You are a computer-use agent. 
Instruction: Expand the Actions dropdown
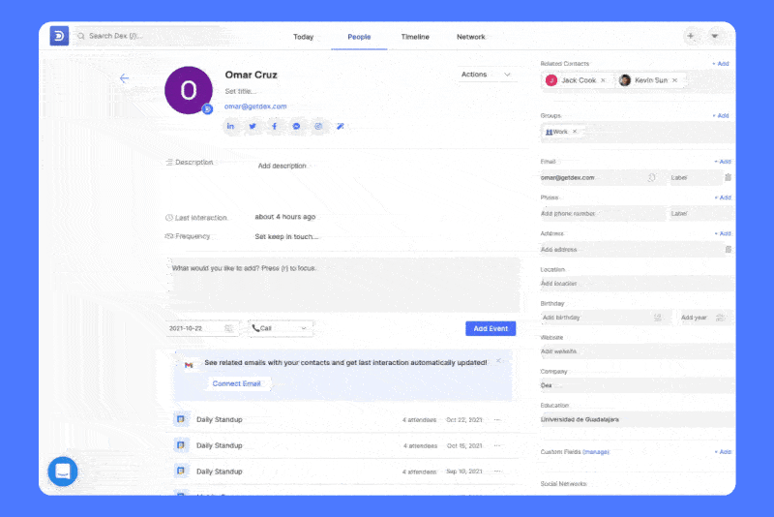(x=488, y=75)
